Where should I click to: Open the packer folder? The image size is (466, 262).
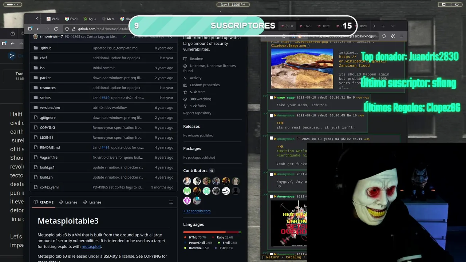(x=45, y=78)
